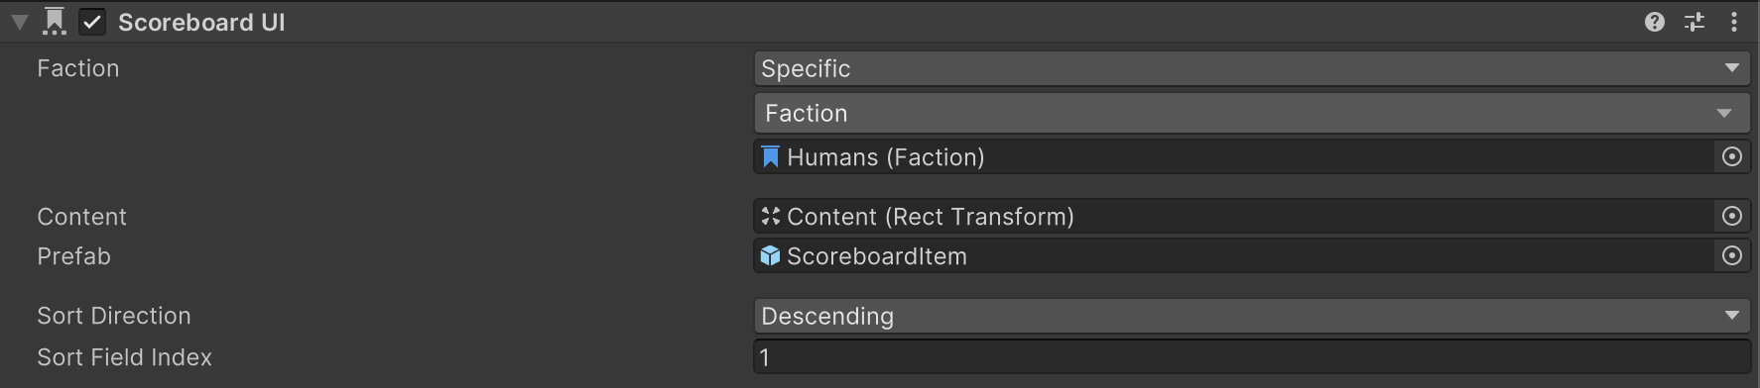
Task: Click the ScoreboardItem prefab cube icon
Action: tap(770, 256)
